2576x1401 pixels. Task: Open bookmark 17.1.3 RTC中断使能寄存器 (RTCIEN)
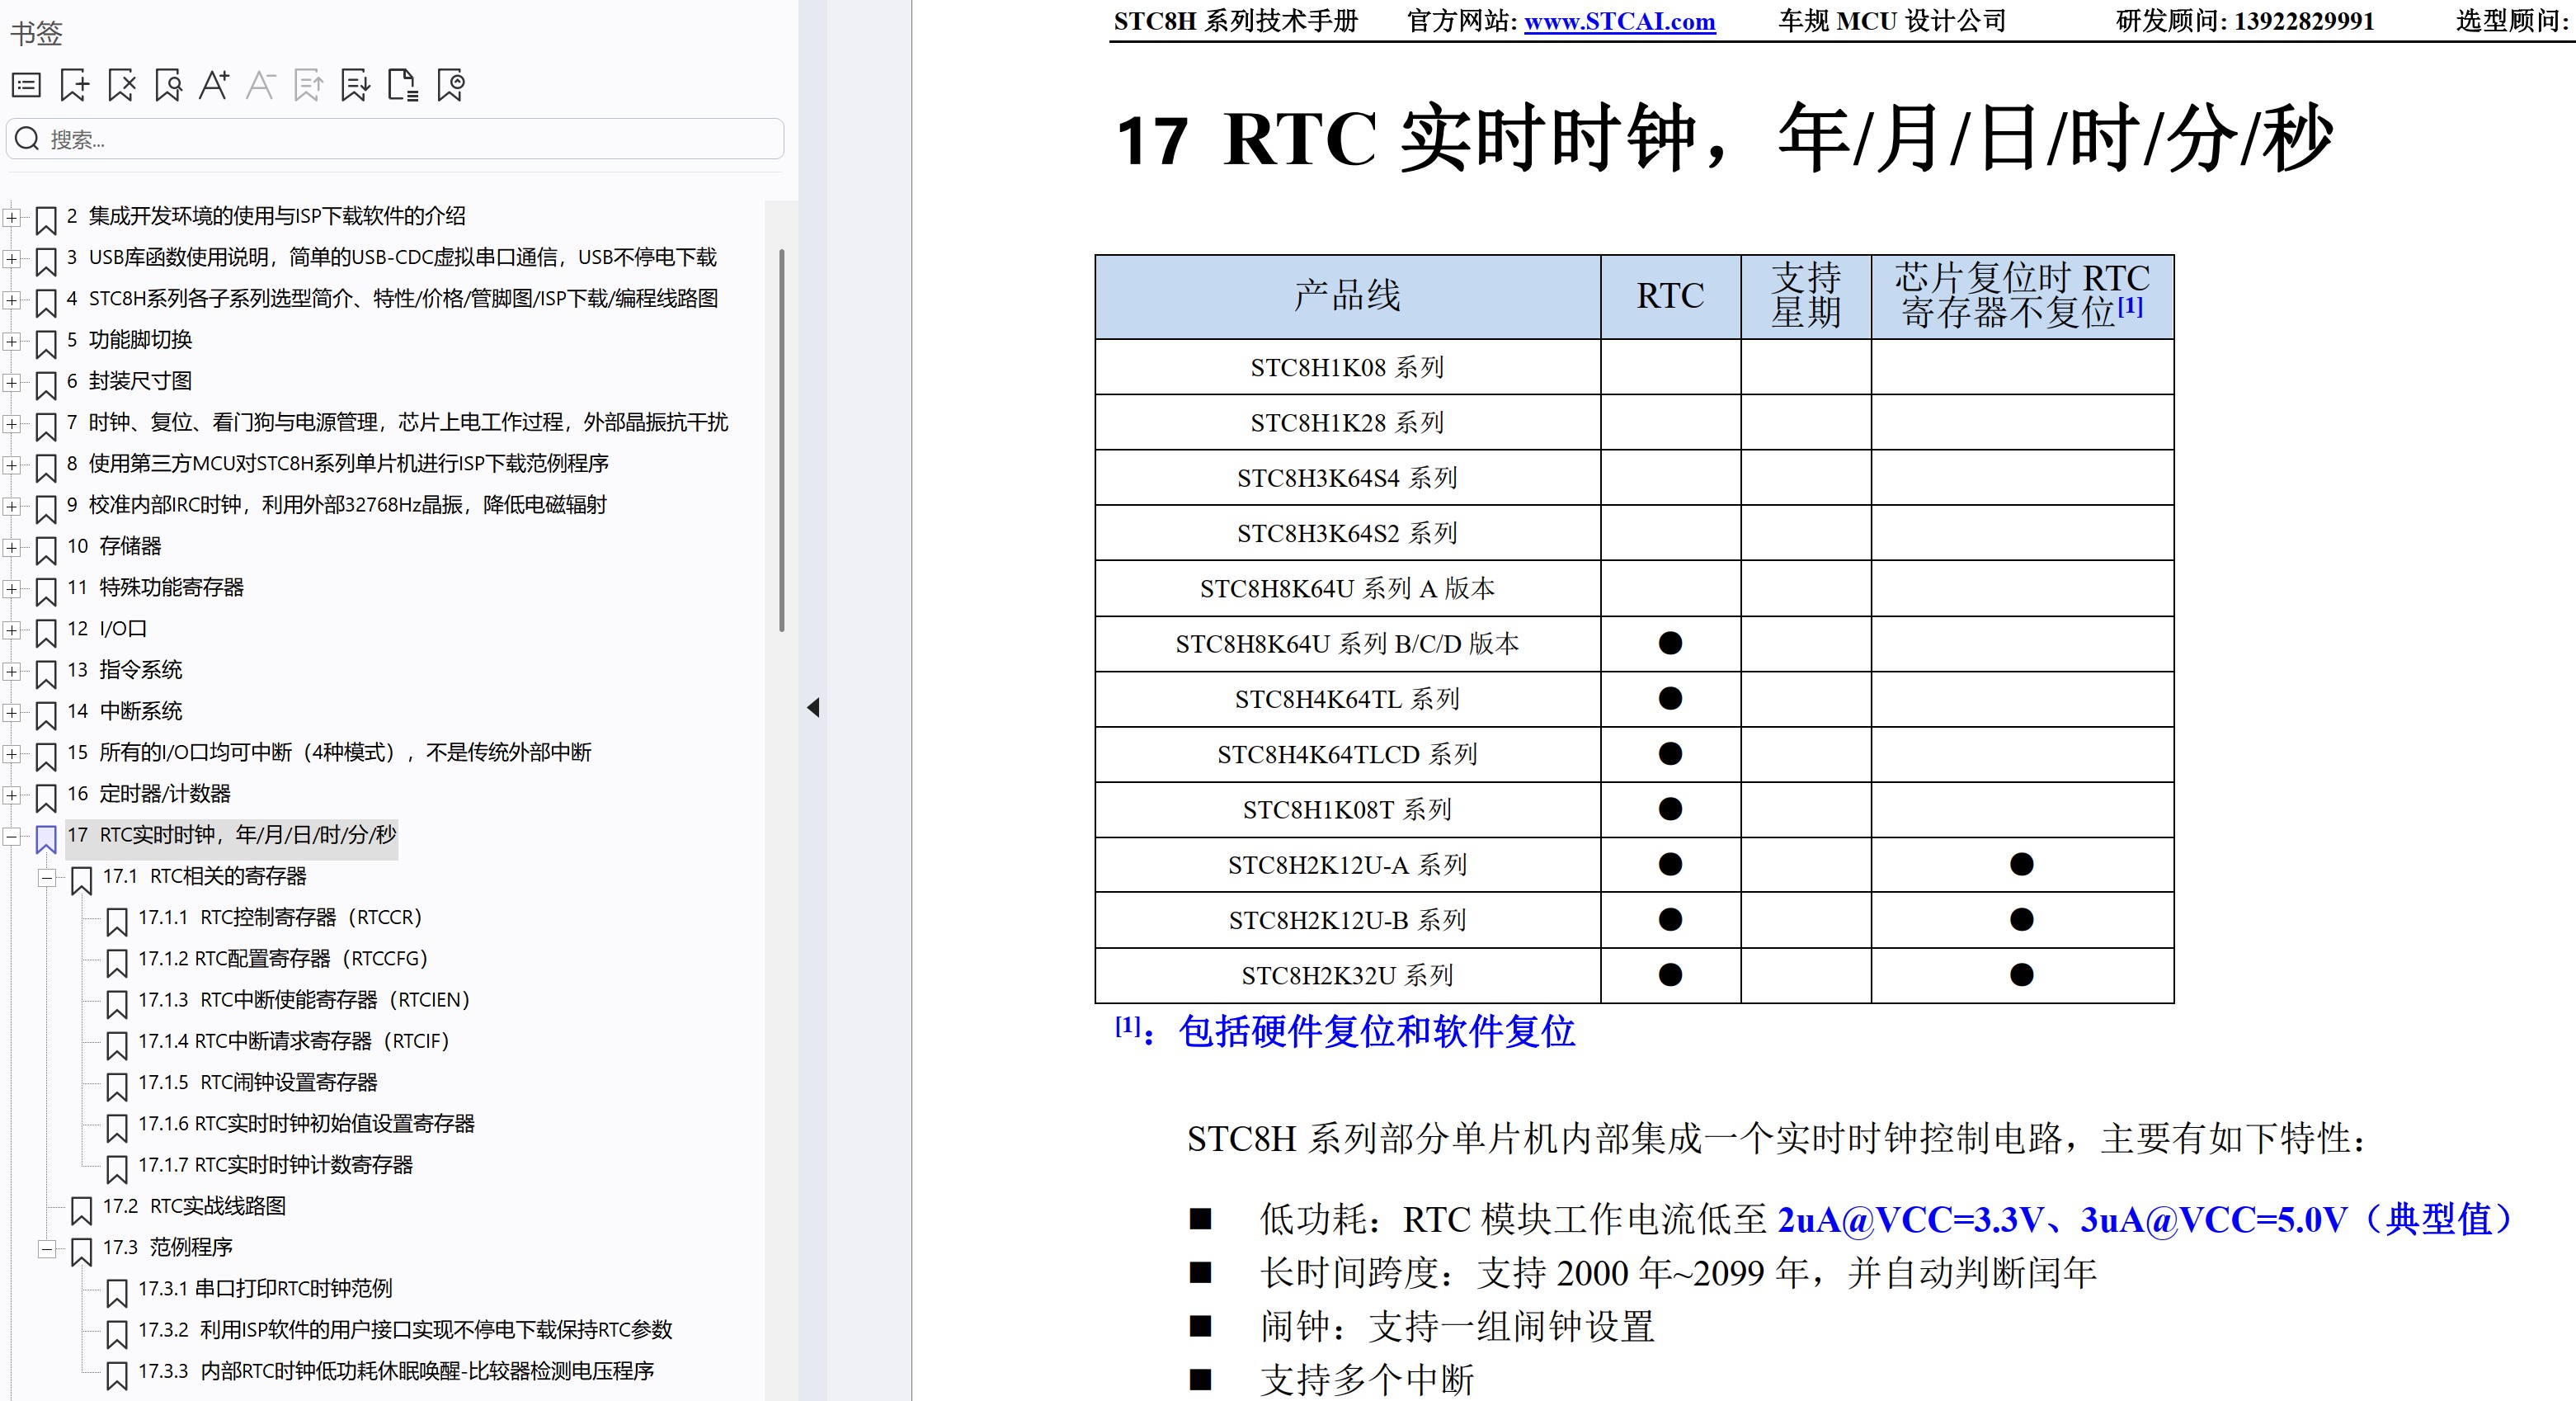click(x=304, y=1000)
